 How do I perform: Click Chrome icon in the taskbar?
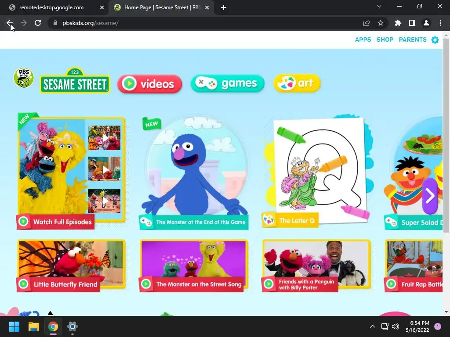pos(53,326)
